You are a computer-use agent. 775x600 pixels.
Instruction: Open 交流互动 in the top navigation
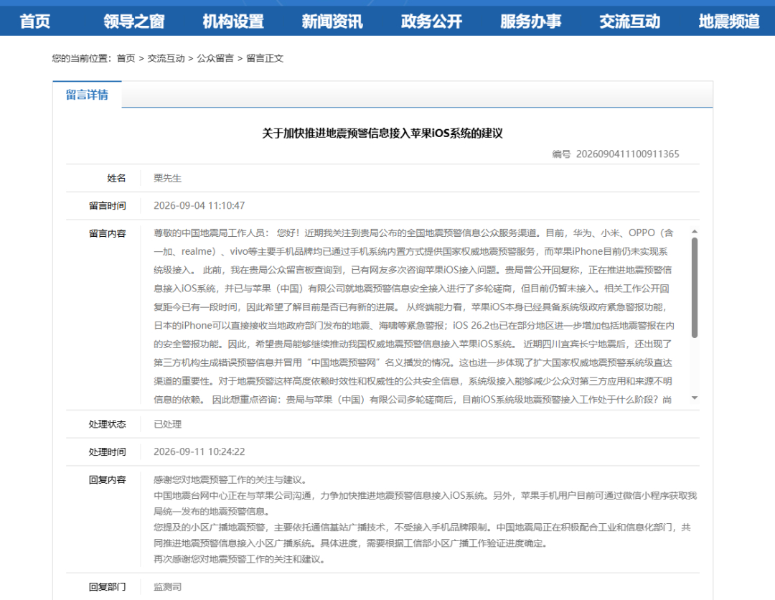pos(630,22)
